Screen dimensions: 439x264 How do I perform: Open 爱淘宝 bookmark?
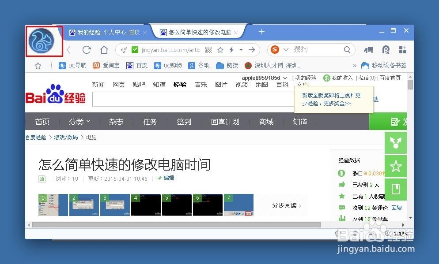tap(106, 65)
